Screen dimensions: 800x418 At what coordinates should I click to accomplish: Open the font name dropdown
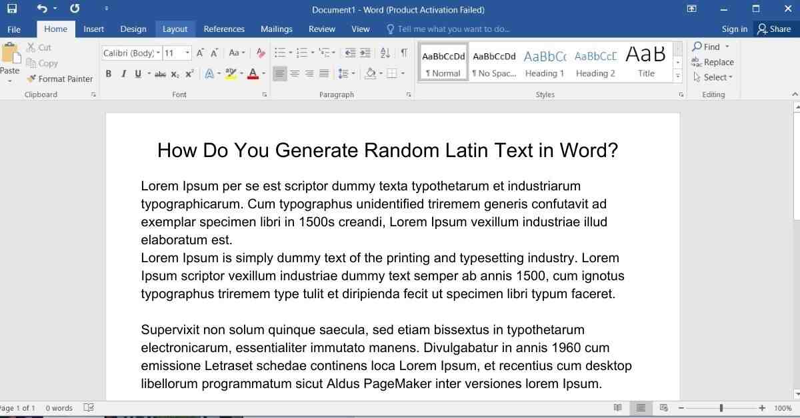(158, 53)
